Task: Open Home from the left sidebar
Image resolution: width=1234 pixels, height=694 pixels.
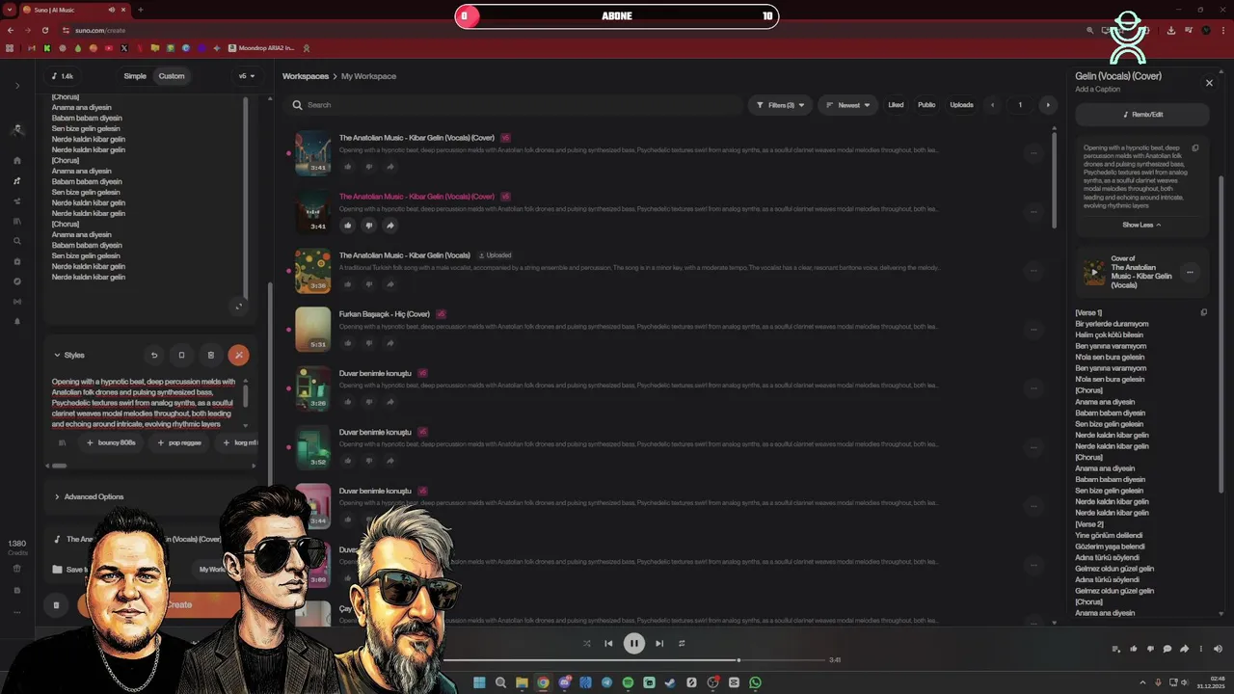Action: tap(17, 161)
